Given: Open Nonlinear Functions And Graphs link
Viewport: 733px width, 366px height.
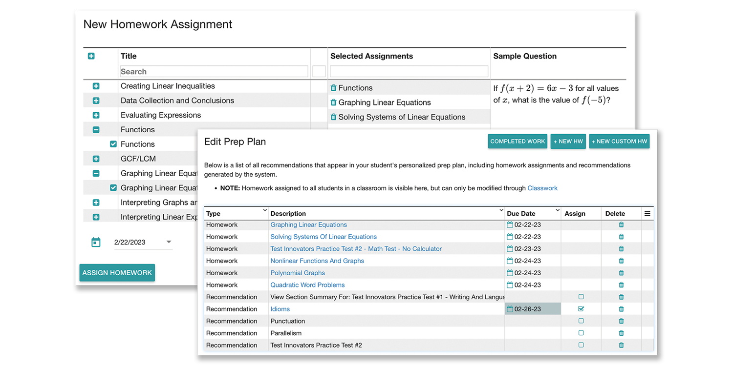Looking at the screenshot, I should tap(317, 261).
